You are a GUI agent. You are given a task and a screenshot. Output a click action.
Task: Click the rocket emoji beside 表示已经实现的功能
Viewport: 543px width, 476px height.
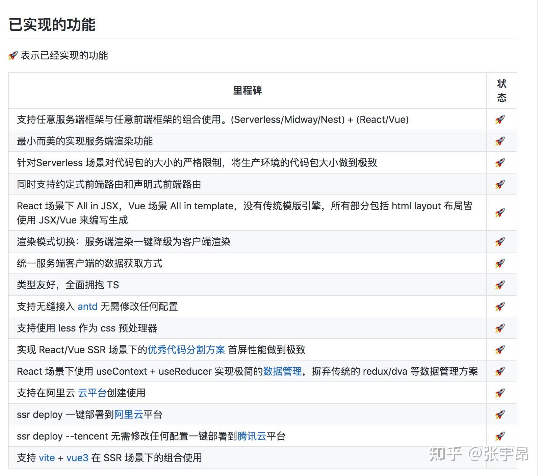[x=13, y=55]
